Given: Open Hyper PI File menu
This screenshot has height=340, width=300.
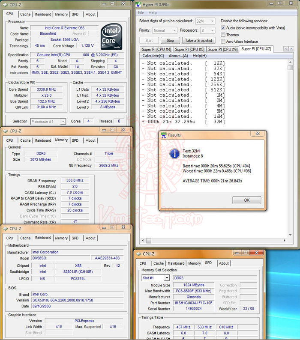Looking at the screenshot, I should point(141,12).
